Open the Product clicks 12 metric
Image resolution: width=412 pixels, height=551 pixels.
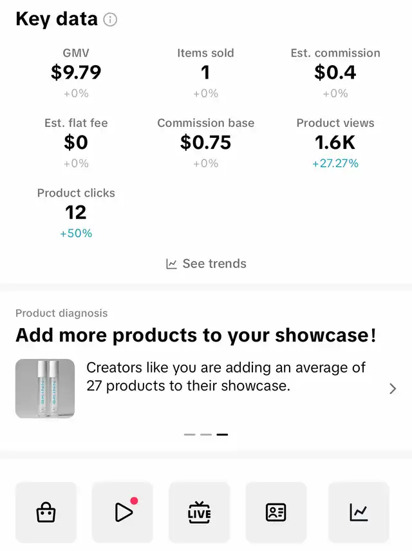tap(76, 213)
